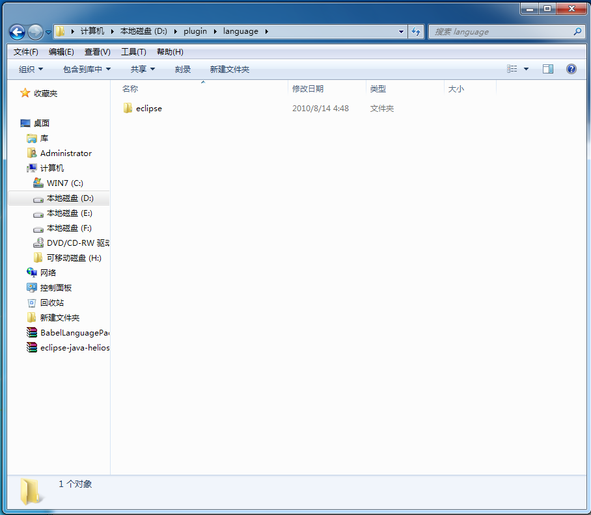Click the 回收站 recycle bin icon
Viewport: 591px width, 515px height.
[x=32, y=302]
